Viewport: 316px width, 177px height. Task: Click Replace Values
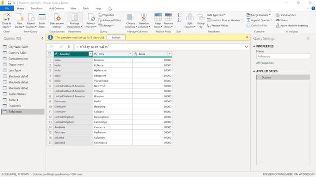click(218, 26)
